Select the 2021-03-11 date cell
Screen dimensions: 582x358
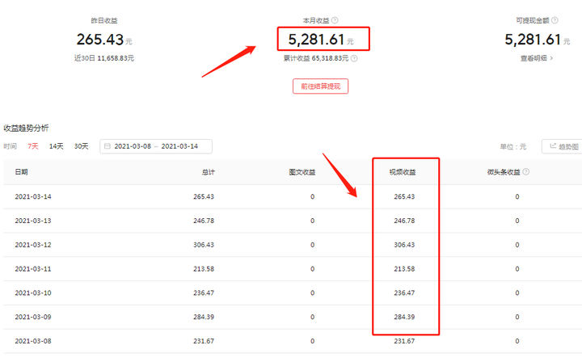pyautogui.click(x=33, y=269)
